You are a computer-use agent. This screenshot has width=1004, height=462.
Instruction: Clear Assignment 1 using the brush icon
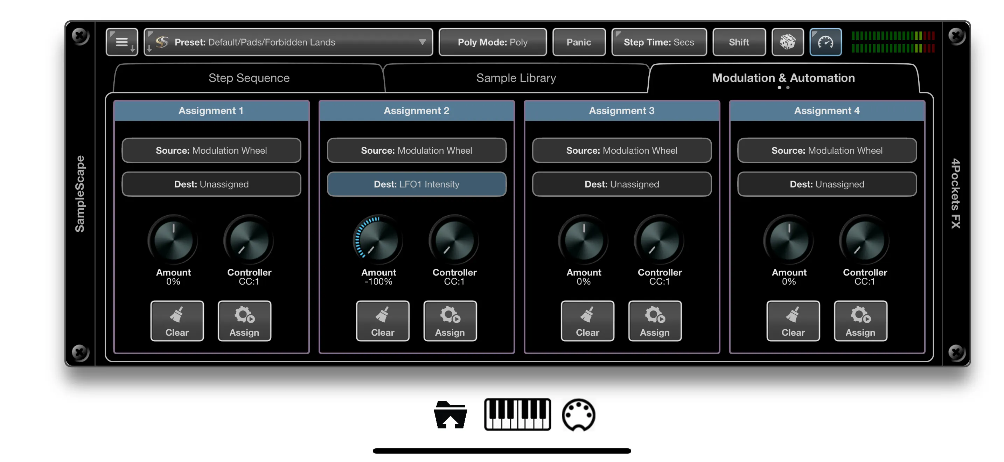click(x=177, y=321)
